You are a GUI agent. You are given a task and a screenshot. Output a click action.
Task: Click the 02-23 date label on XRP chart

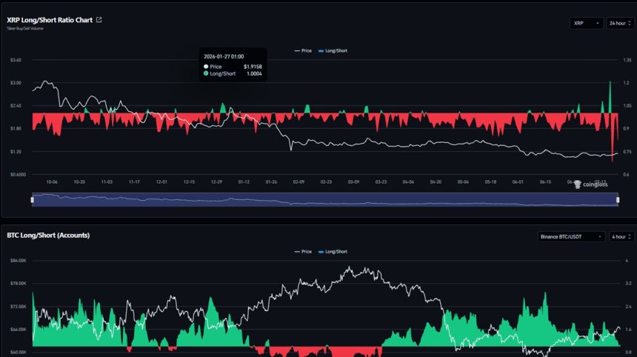(326, 182)
